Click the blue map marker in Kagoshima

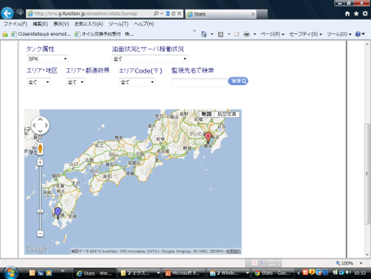(x=58, y=212)
